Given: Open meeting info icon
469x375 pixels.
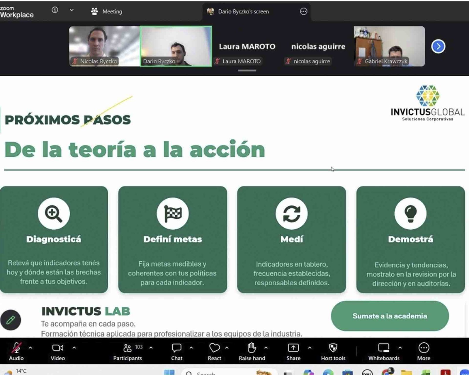Looking at the screenshot, I should (x=55, y=10).
